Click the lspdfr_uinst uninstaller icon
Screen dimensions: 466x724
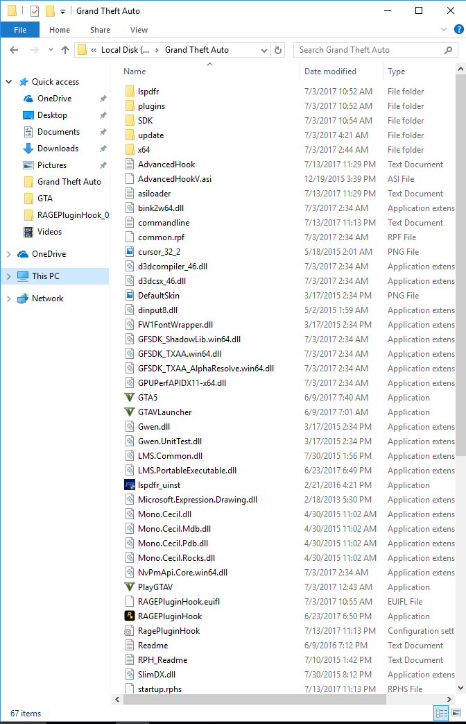(130, 485)
